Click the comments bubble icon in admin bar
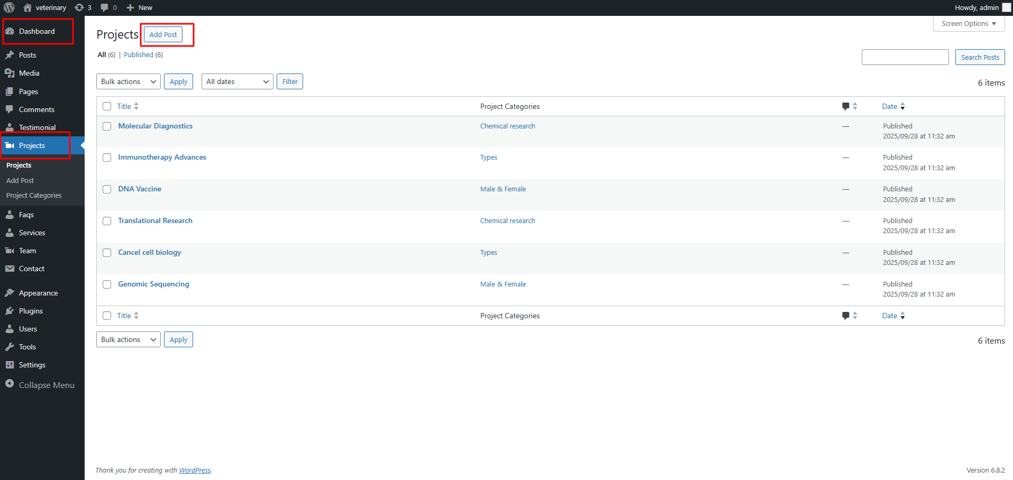1013x480 pixels. coord(105,7)
